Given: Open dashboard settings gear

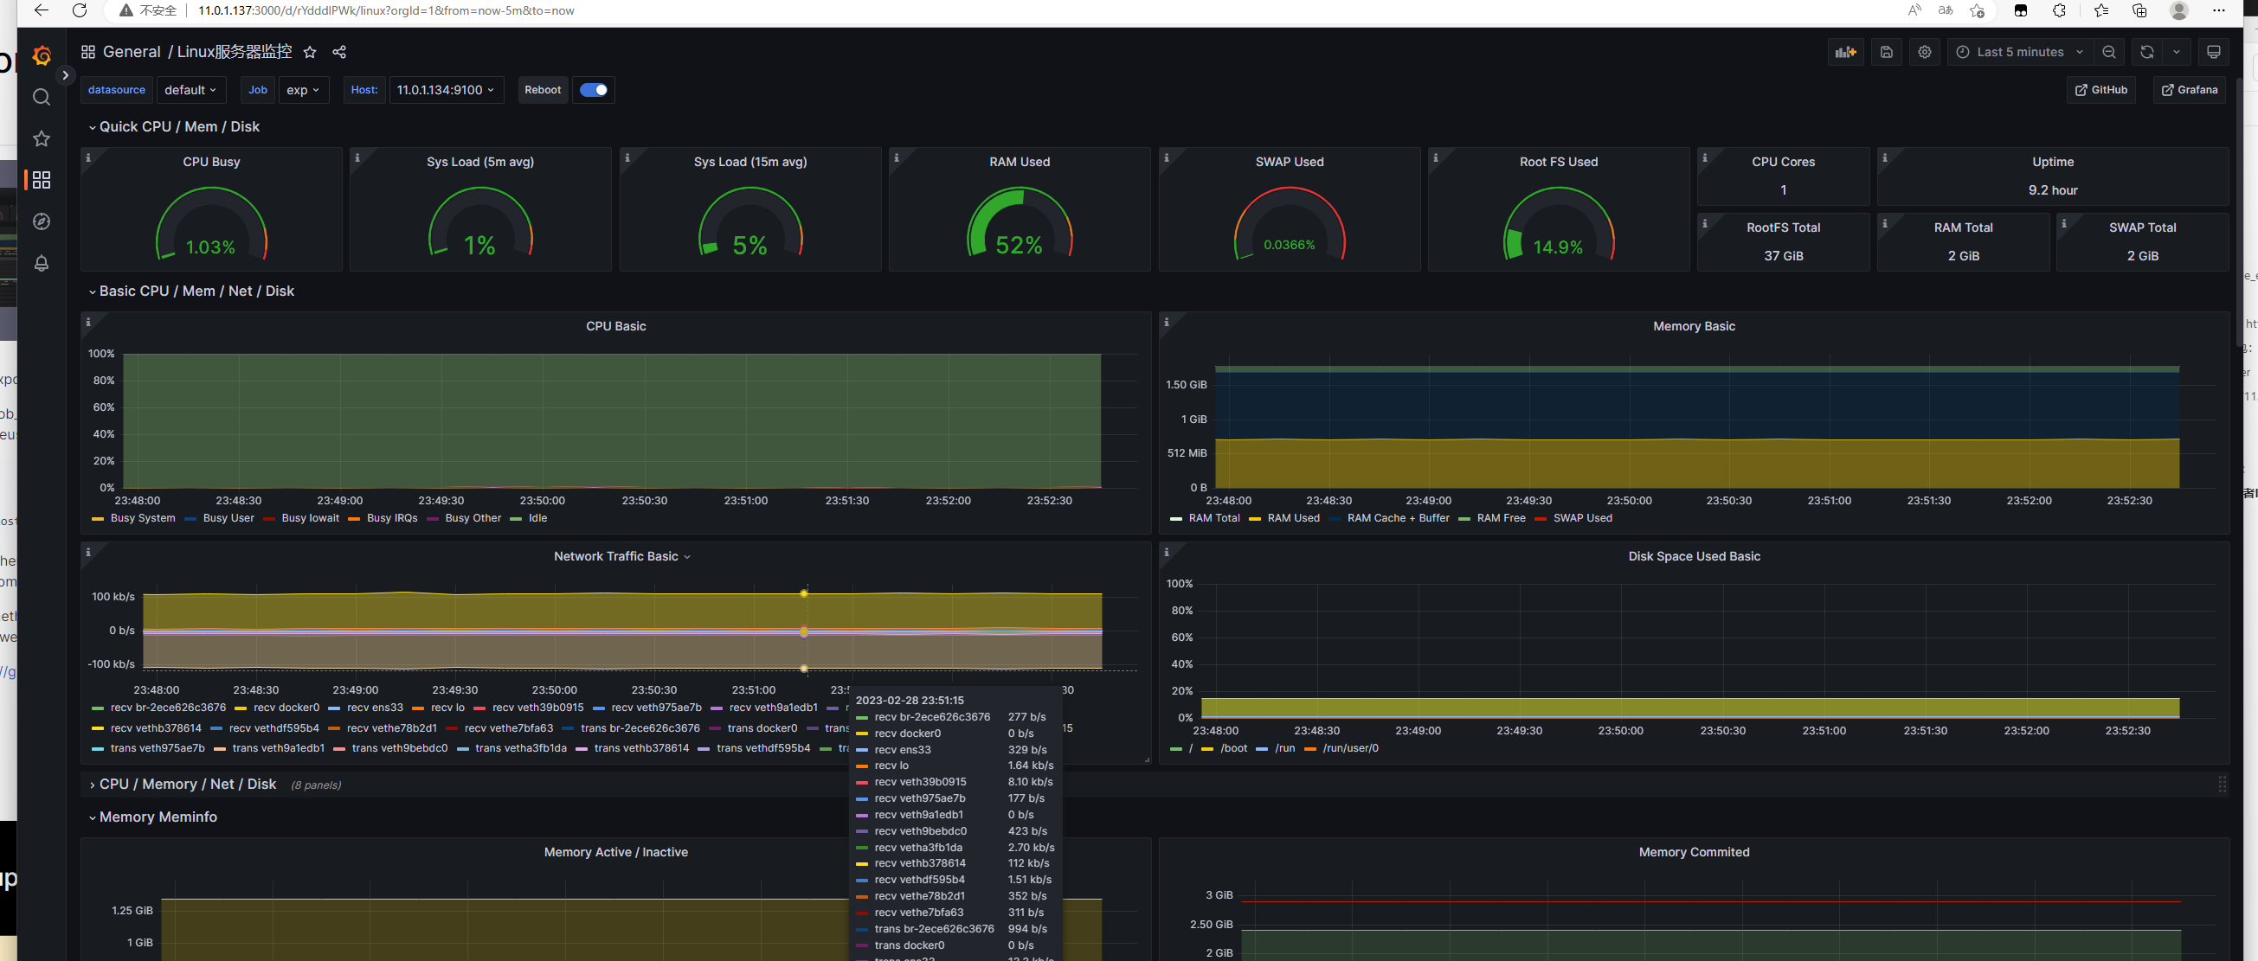Looking at the screenshot, I should point(1924,52).
